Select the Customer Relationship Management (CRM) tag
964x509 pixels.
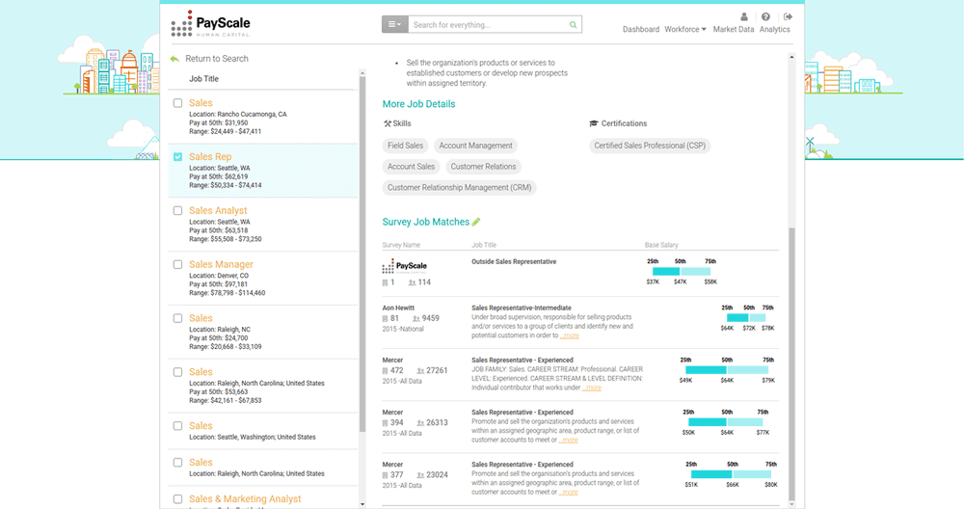[459, 187]
